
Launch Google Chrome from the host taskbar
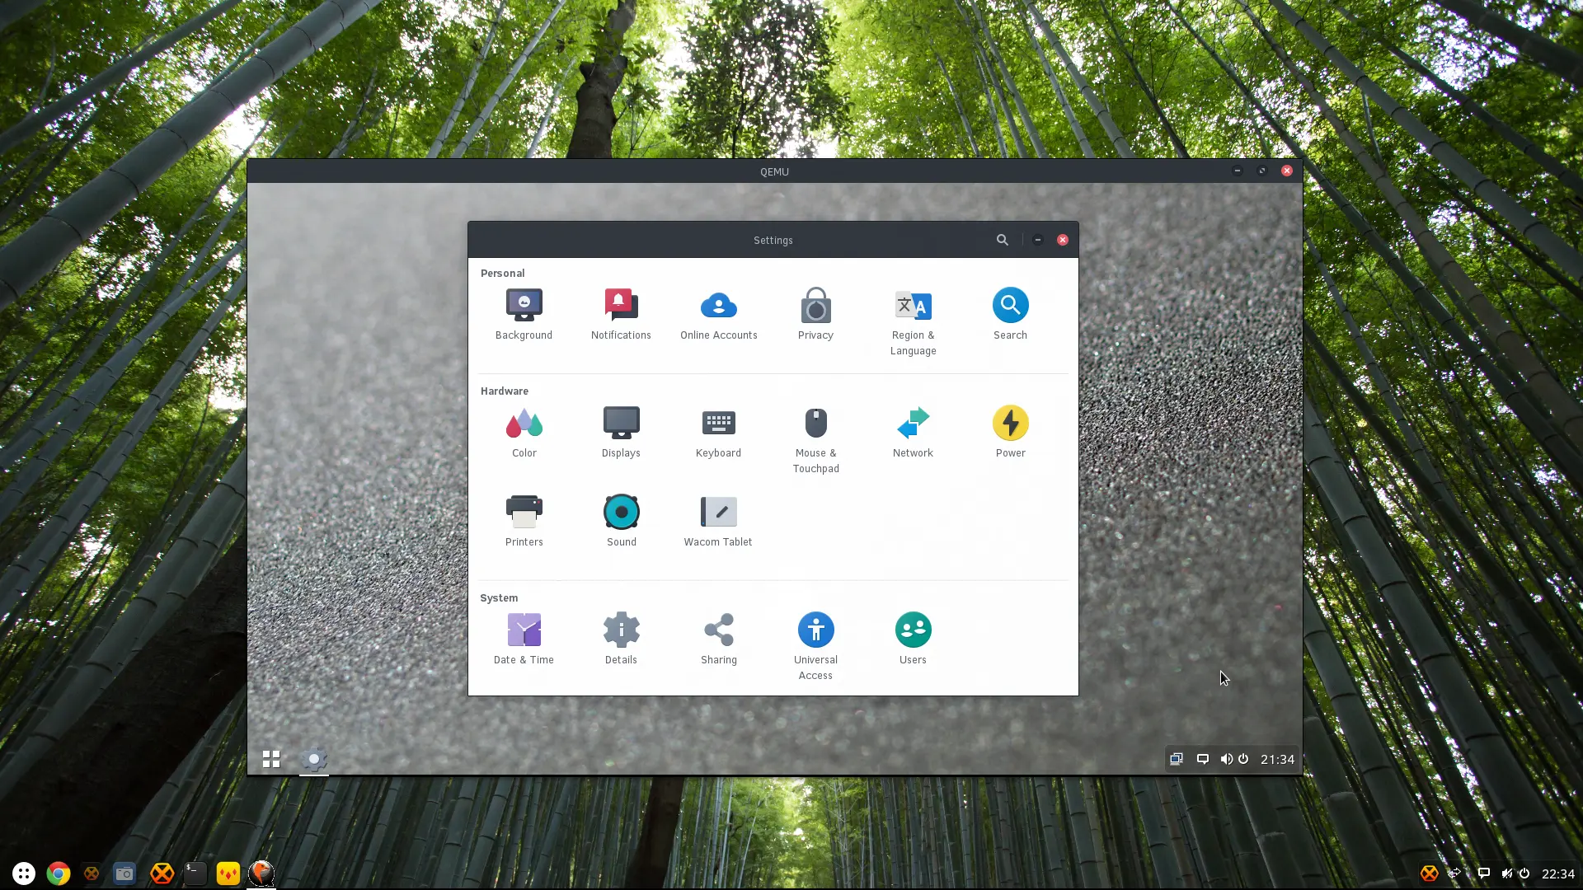(59, 874)
